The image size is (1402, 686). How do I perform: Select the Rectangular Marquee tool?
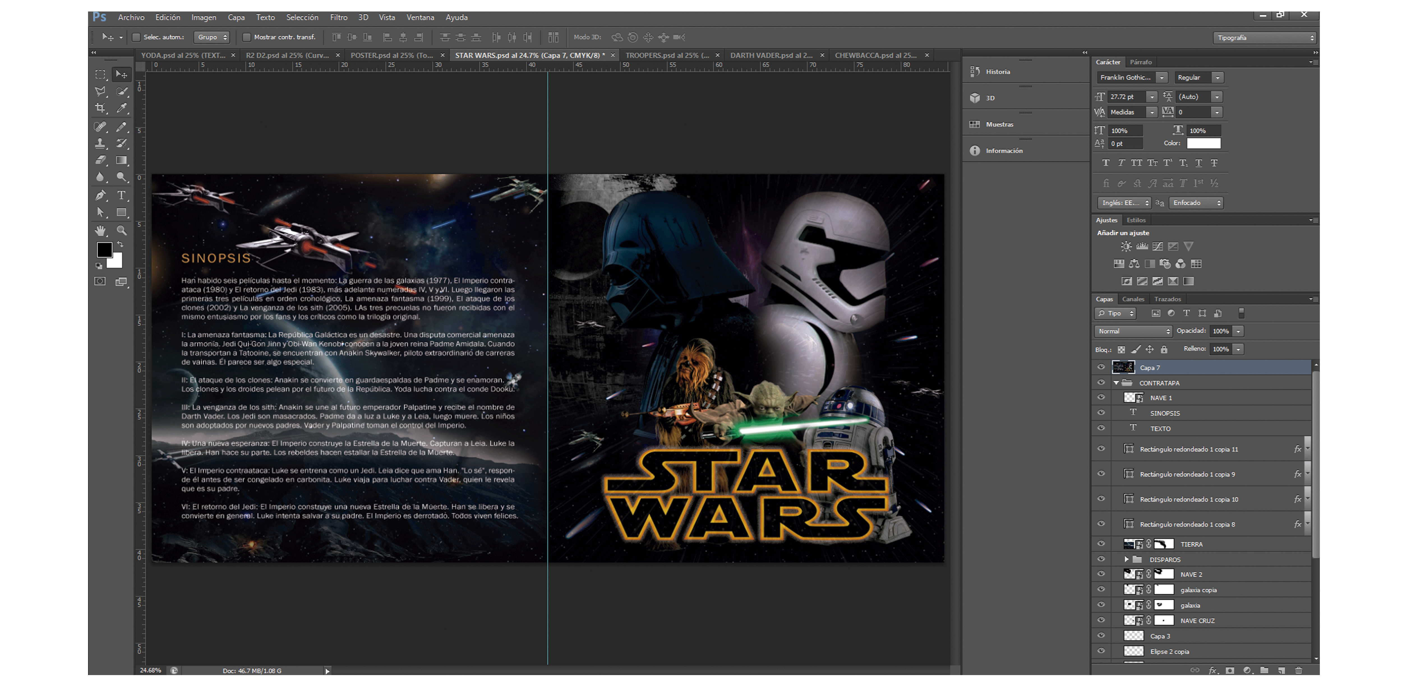[101, 75]
